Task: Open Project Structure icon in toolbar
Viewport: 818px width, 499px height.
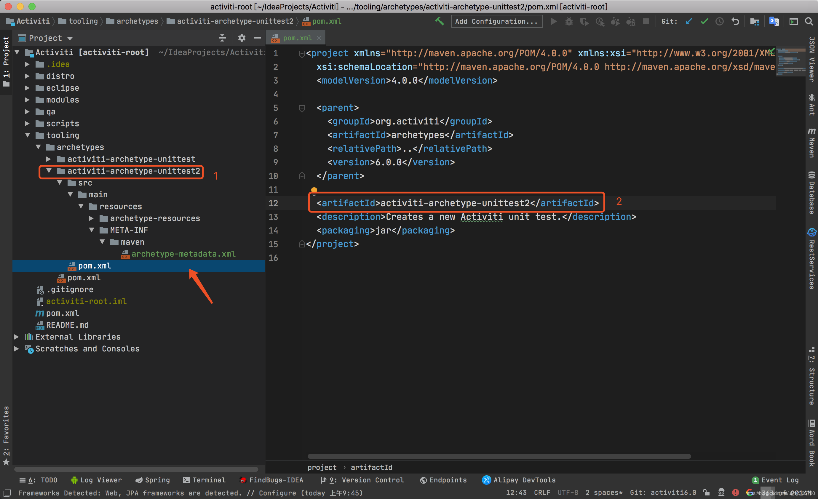Action: coord(754,22)
